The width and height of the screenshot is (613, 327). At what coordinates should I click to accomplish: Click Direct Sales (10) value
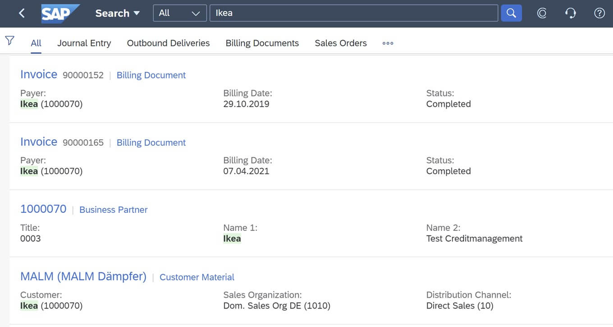[460, 306]
